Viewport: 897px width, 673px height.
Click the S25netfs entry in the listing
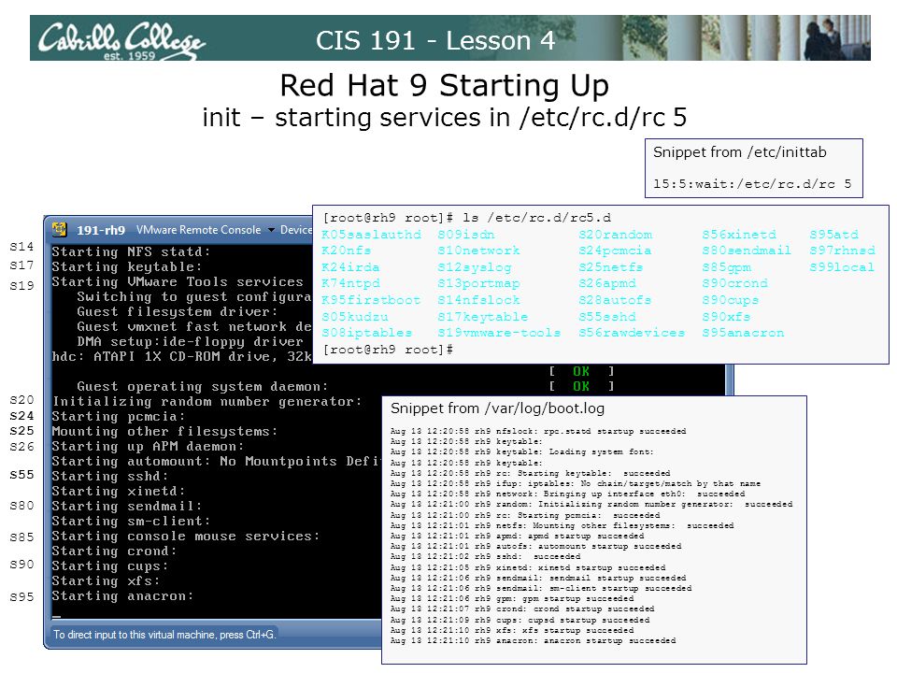pyautogui.click(x=611, y=266)
